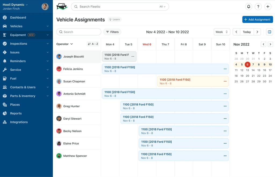
Task: Open options menu for Susan Chapman's assignment
Action: coord(225,81)
